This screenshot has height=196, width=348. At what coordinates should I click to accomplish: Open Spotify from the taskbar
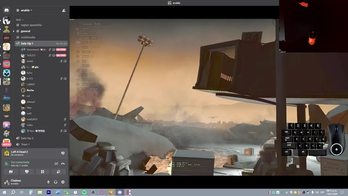(84, 192)
